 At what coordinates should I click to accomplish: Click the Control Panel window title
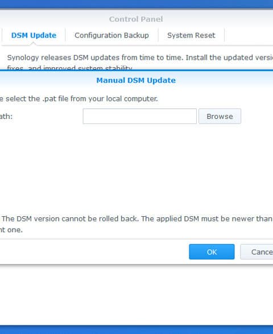(x=136, y=19)
